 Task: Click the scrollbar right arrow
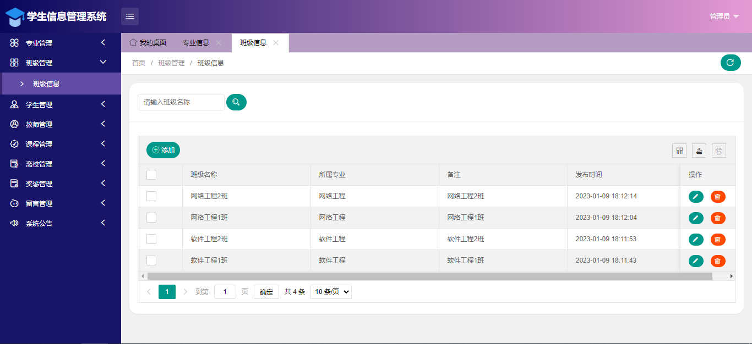pyautogui.click(x=731, y=276)
